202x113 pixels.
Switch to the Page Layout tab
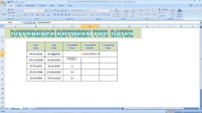pos(30,6)
